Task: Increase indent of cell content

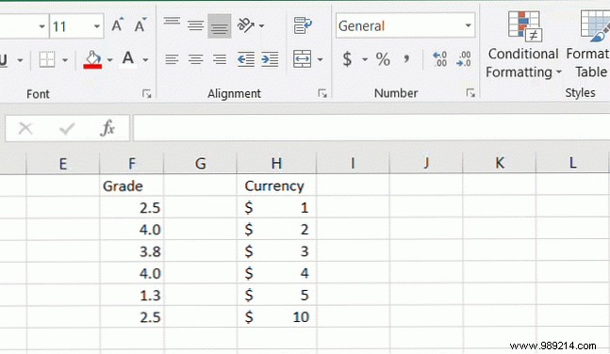Action: [270, 59]
